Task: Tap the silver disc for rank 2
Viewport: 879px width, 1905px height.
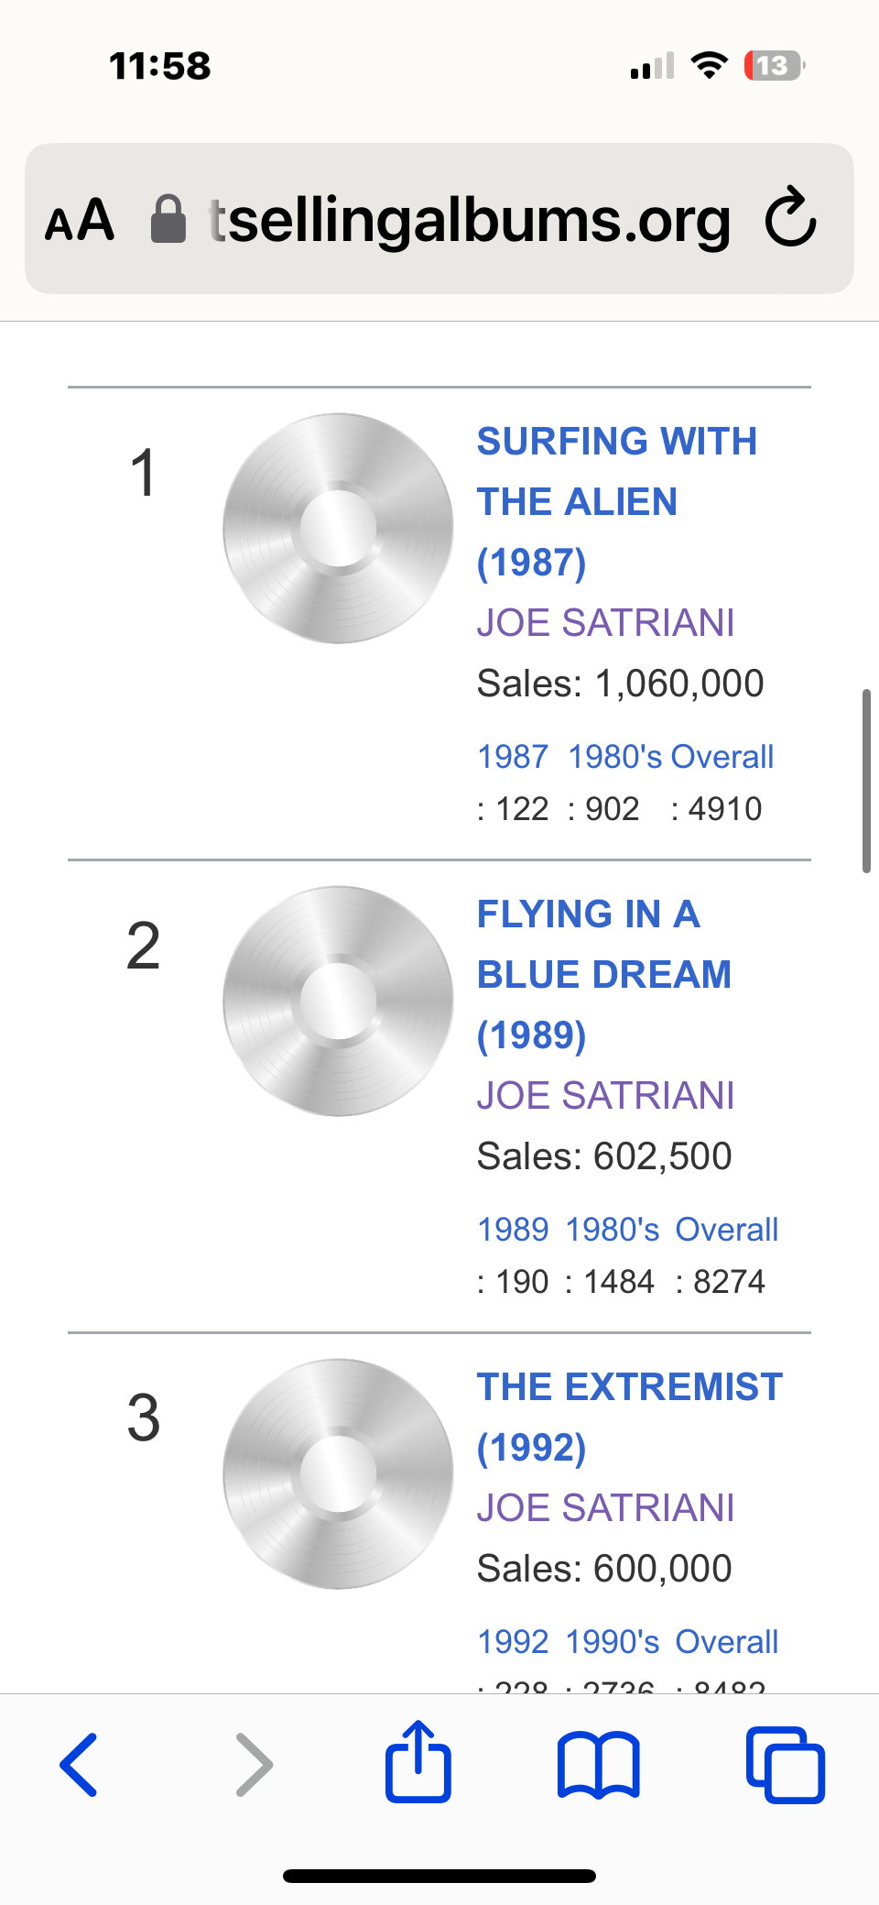Action: [x=338, y=1002]
